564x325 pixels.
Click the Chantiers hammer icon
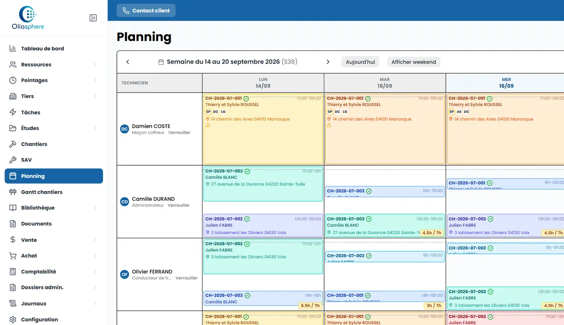tap(13, 144)
